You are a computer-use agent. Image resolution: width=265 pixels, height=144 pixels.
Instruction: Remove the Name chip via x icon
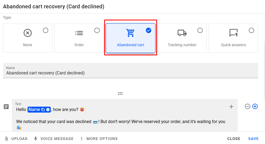coord(48,110)
